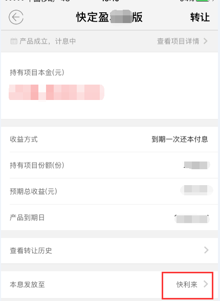The image size is (220, 301).
Task: Tap the battery icon in status bar
Action: coord(203,1)
